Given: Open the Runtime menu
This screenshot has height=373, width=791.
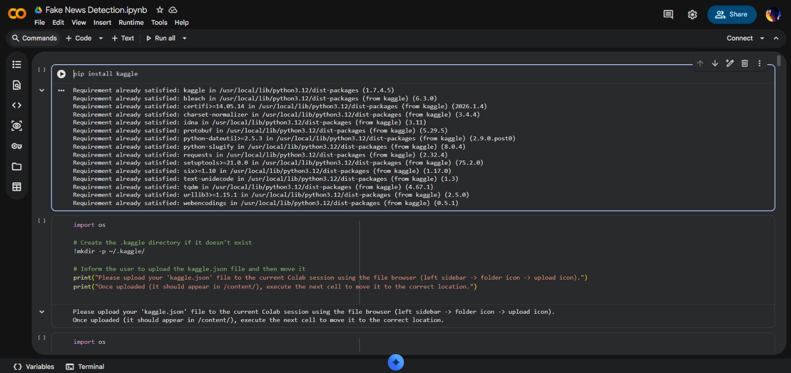Looking at the screenshot, I should (131, 23).
